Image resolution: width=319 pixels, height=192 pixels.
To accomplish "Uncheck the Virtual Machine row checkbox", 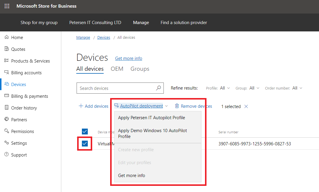I will tap(85, 144).
